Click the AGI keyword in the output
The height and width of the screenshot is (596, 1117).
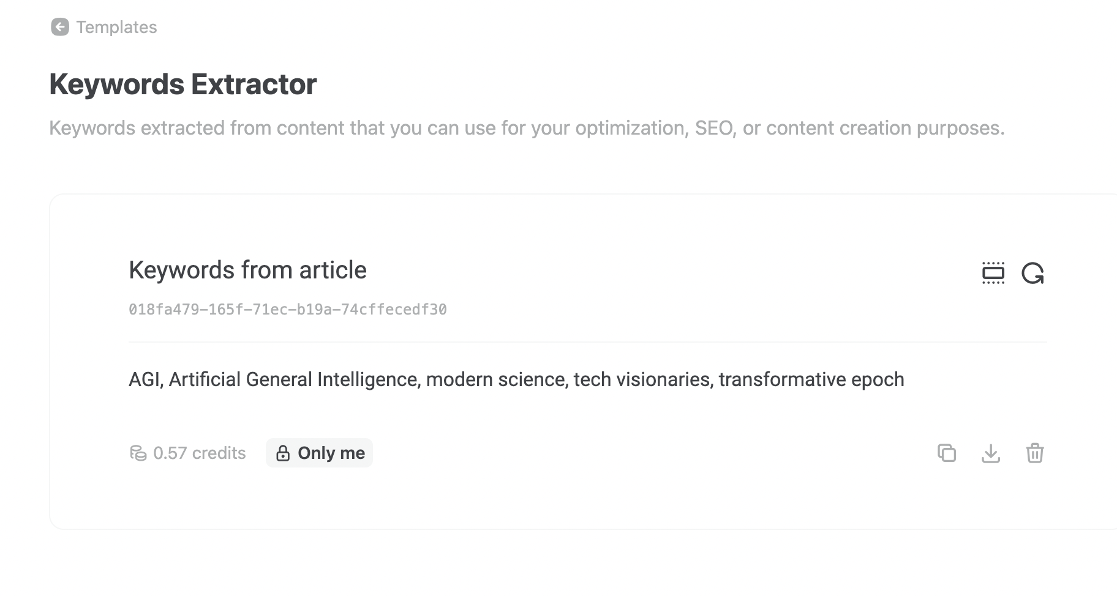click(x=145, y=379)
